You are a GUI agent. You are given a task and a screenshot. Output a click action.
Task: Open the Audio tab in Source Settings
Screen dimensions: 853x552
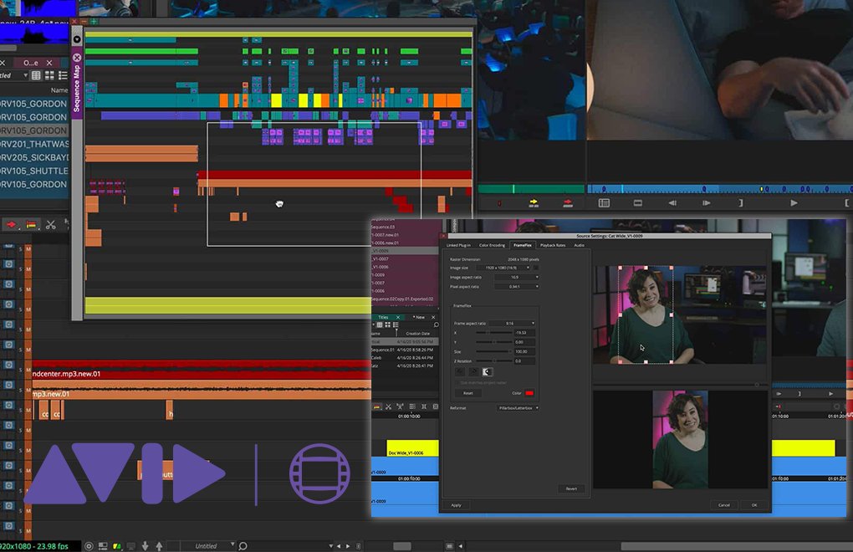point(580,245)
